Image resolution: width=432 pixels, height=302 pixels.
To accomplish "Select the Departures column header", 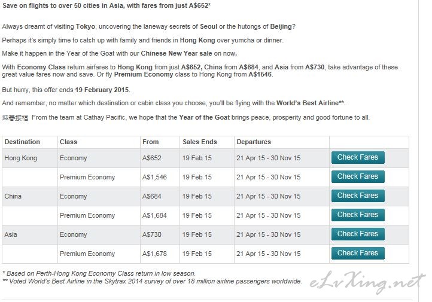I will click(x=282, y=142).
